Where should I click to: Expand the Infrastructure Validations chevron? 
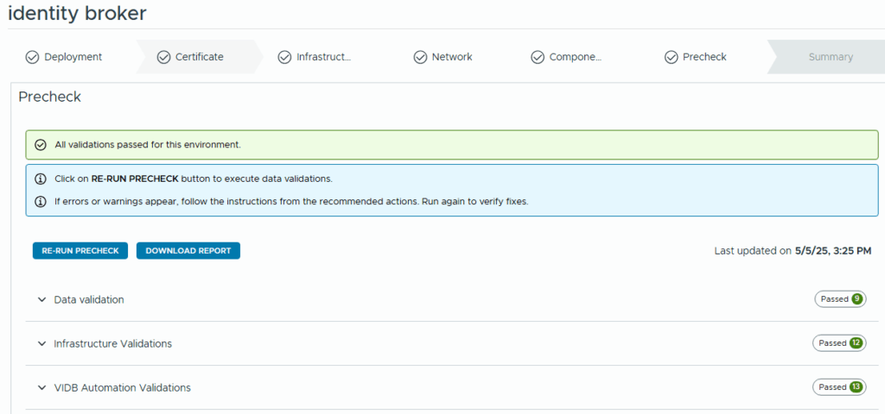pyautogui.click(x=41, y=343)
